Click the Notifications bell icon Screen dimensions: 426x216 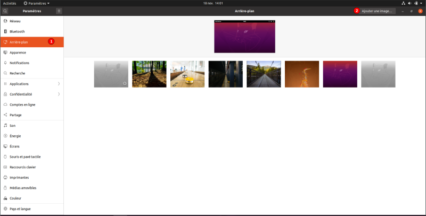pyautogui.click(x=5, y=63)
